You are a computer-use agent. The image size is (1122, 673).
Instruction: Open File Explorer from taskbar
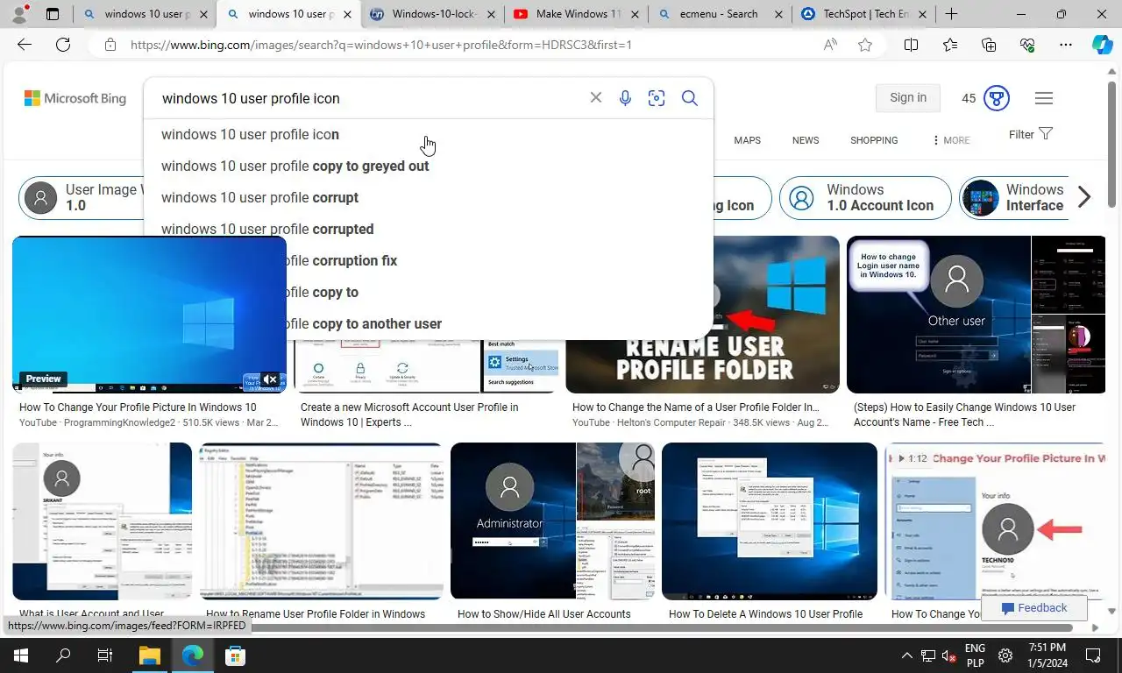point(149,655)
